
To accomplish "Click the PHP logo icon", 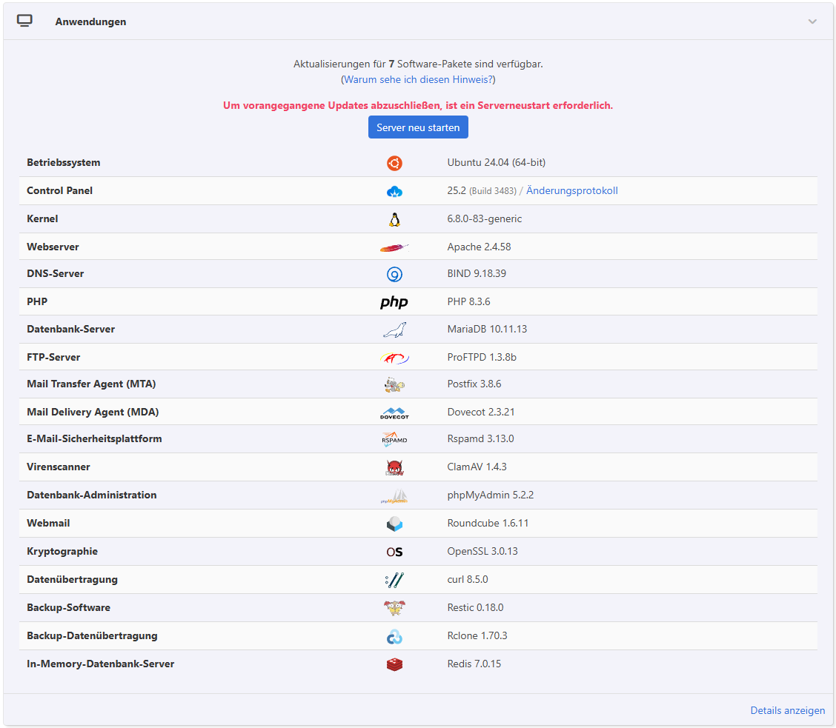I will (x=394, y=302).
